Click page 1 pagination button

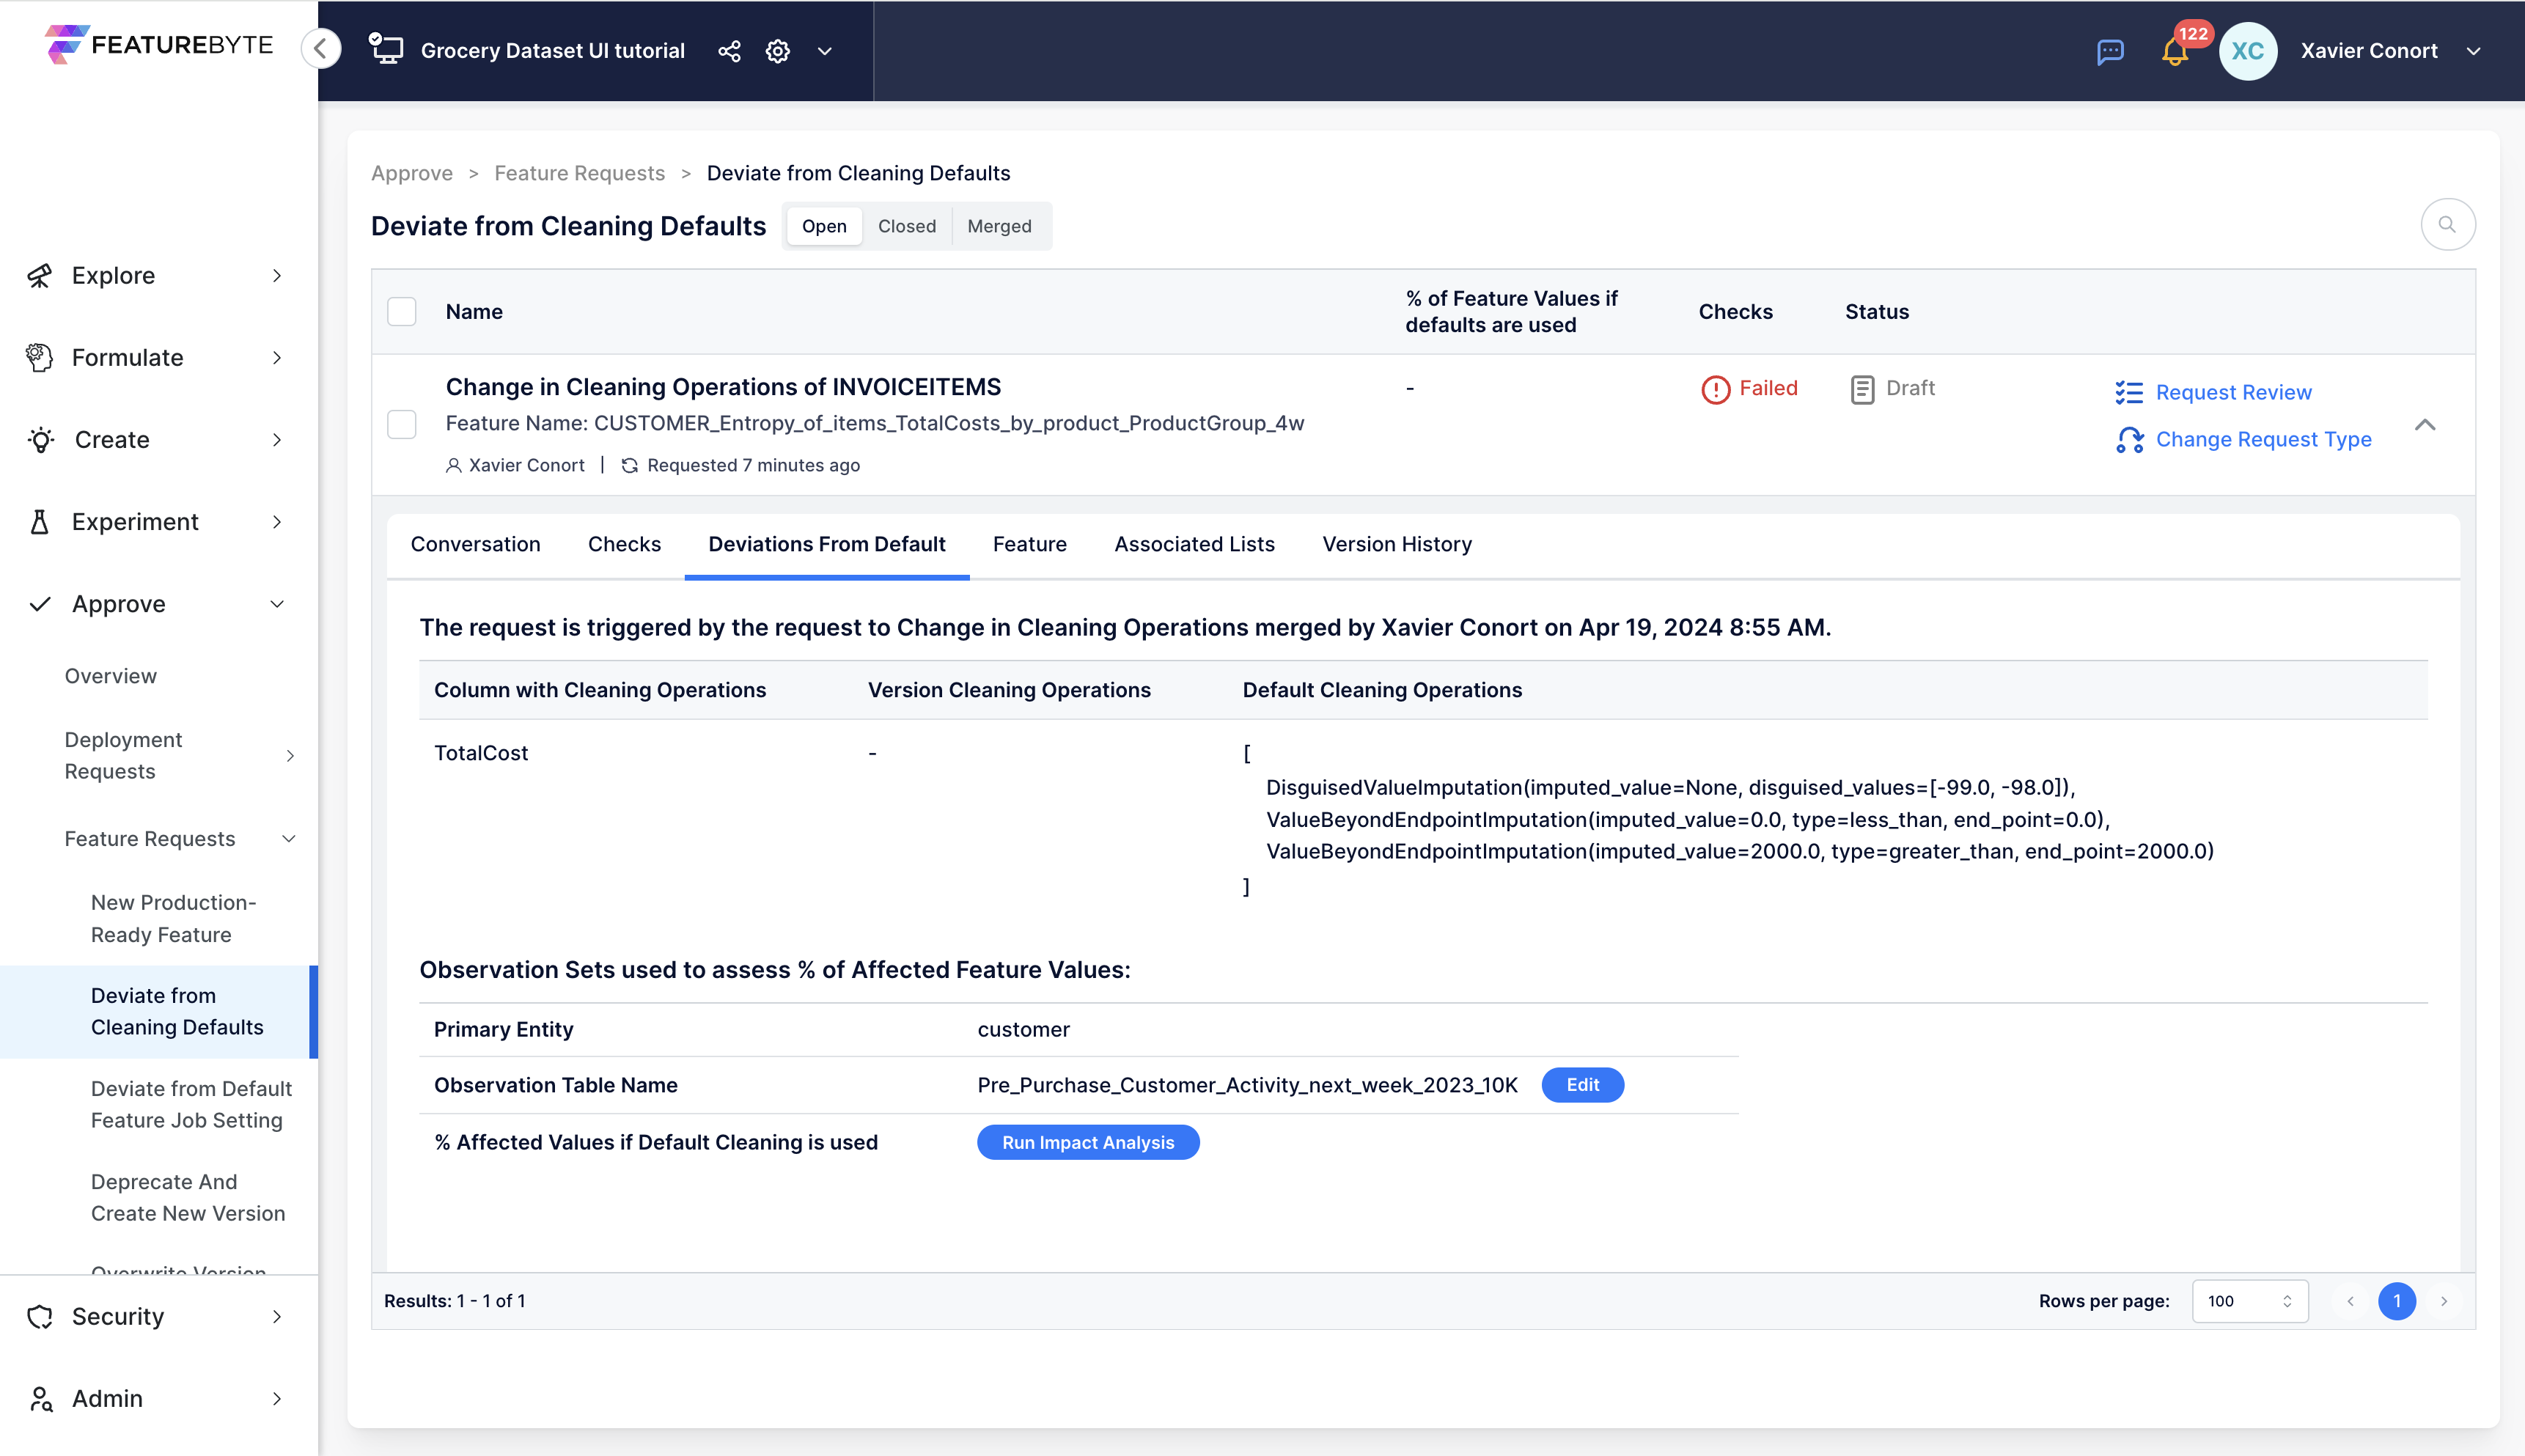[2396, 1301]
